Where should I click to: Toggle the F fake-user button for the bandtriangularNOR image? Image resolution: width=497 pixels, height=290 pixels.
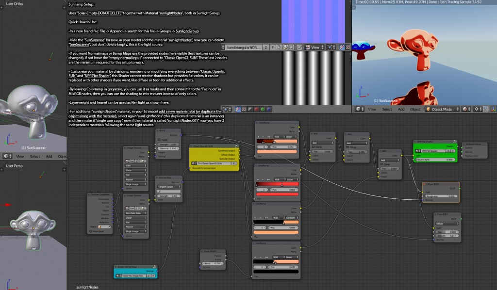[273, 47]
